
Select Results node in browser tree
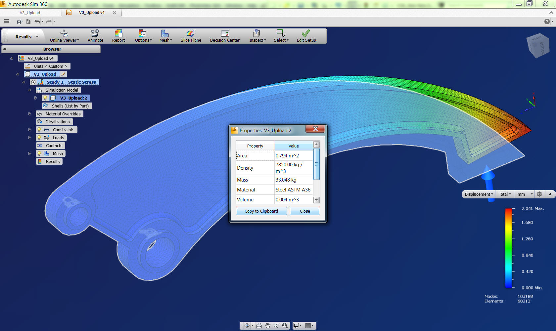[x=49, y=161]
